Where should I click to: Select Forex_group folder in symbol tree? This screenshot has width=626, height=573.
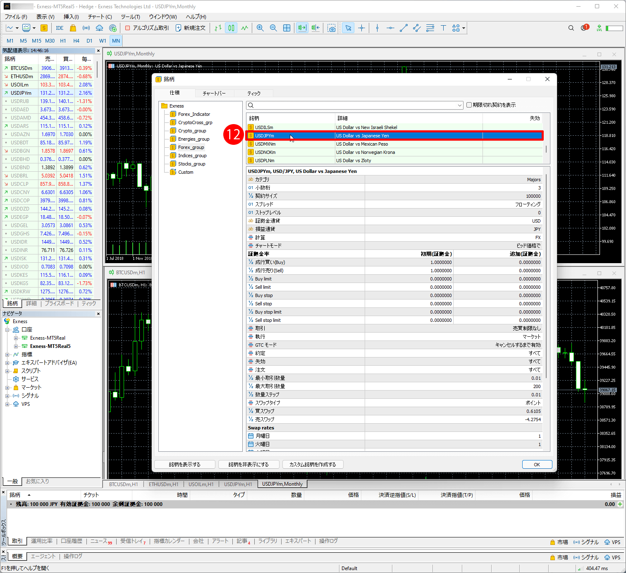coord(191,147)
